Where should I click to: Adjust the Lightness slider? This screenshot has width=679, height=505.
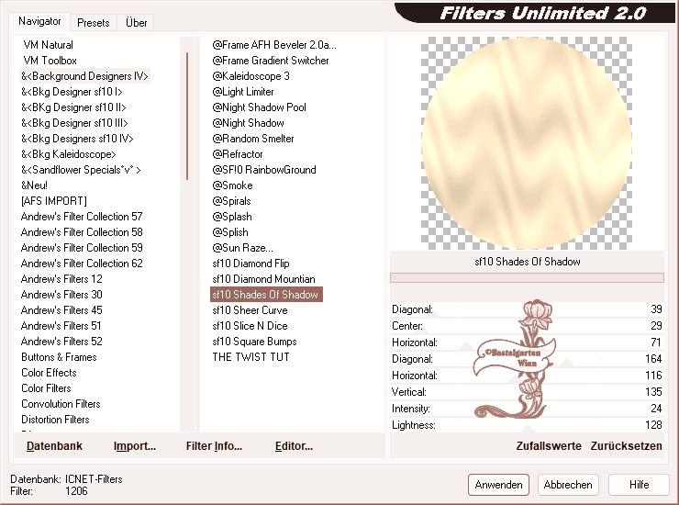point(527,425)
